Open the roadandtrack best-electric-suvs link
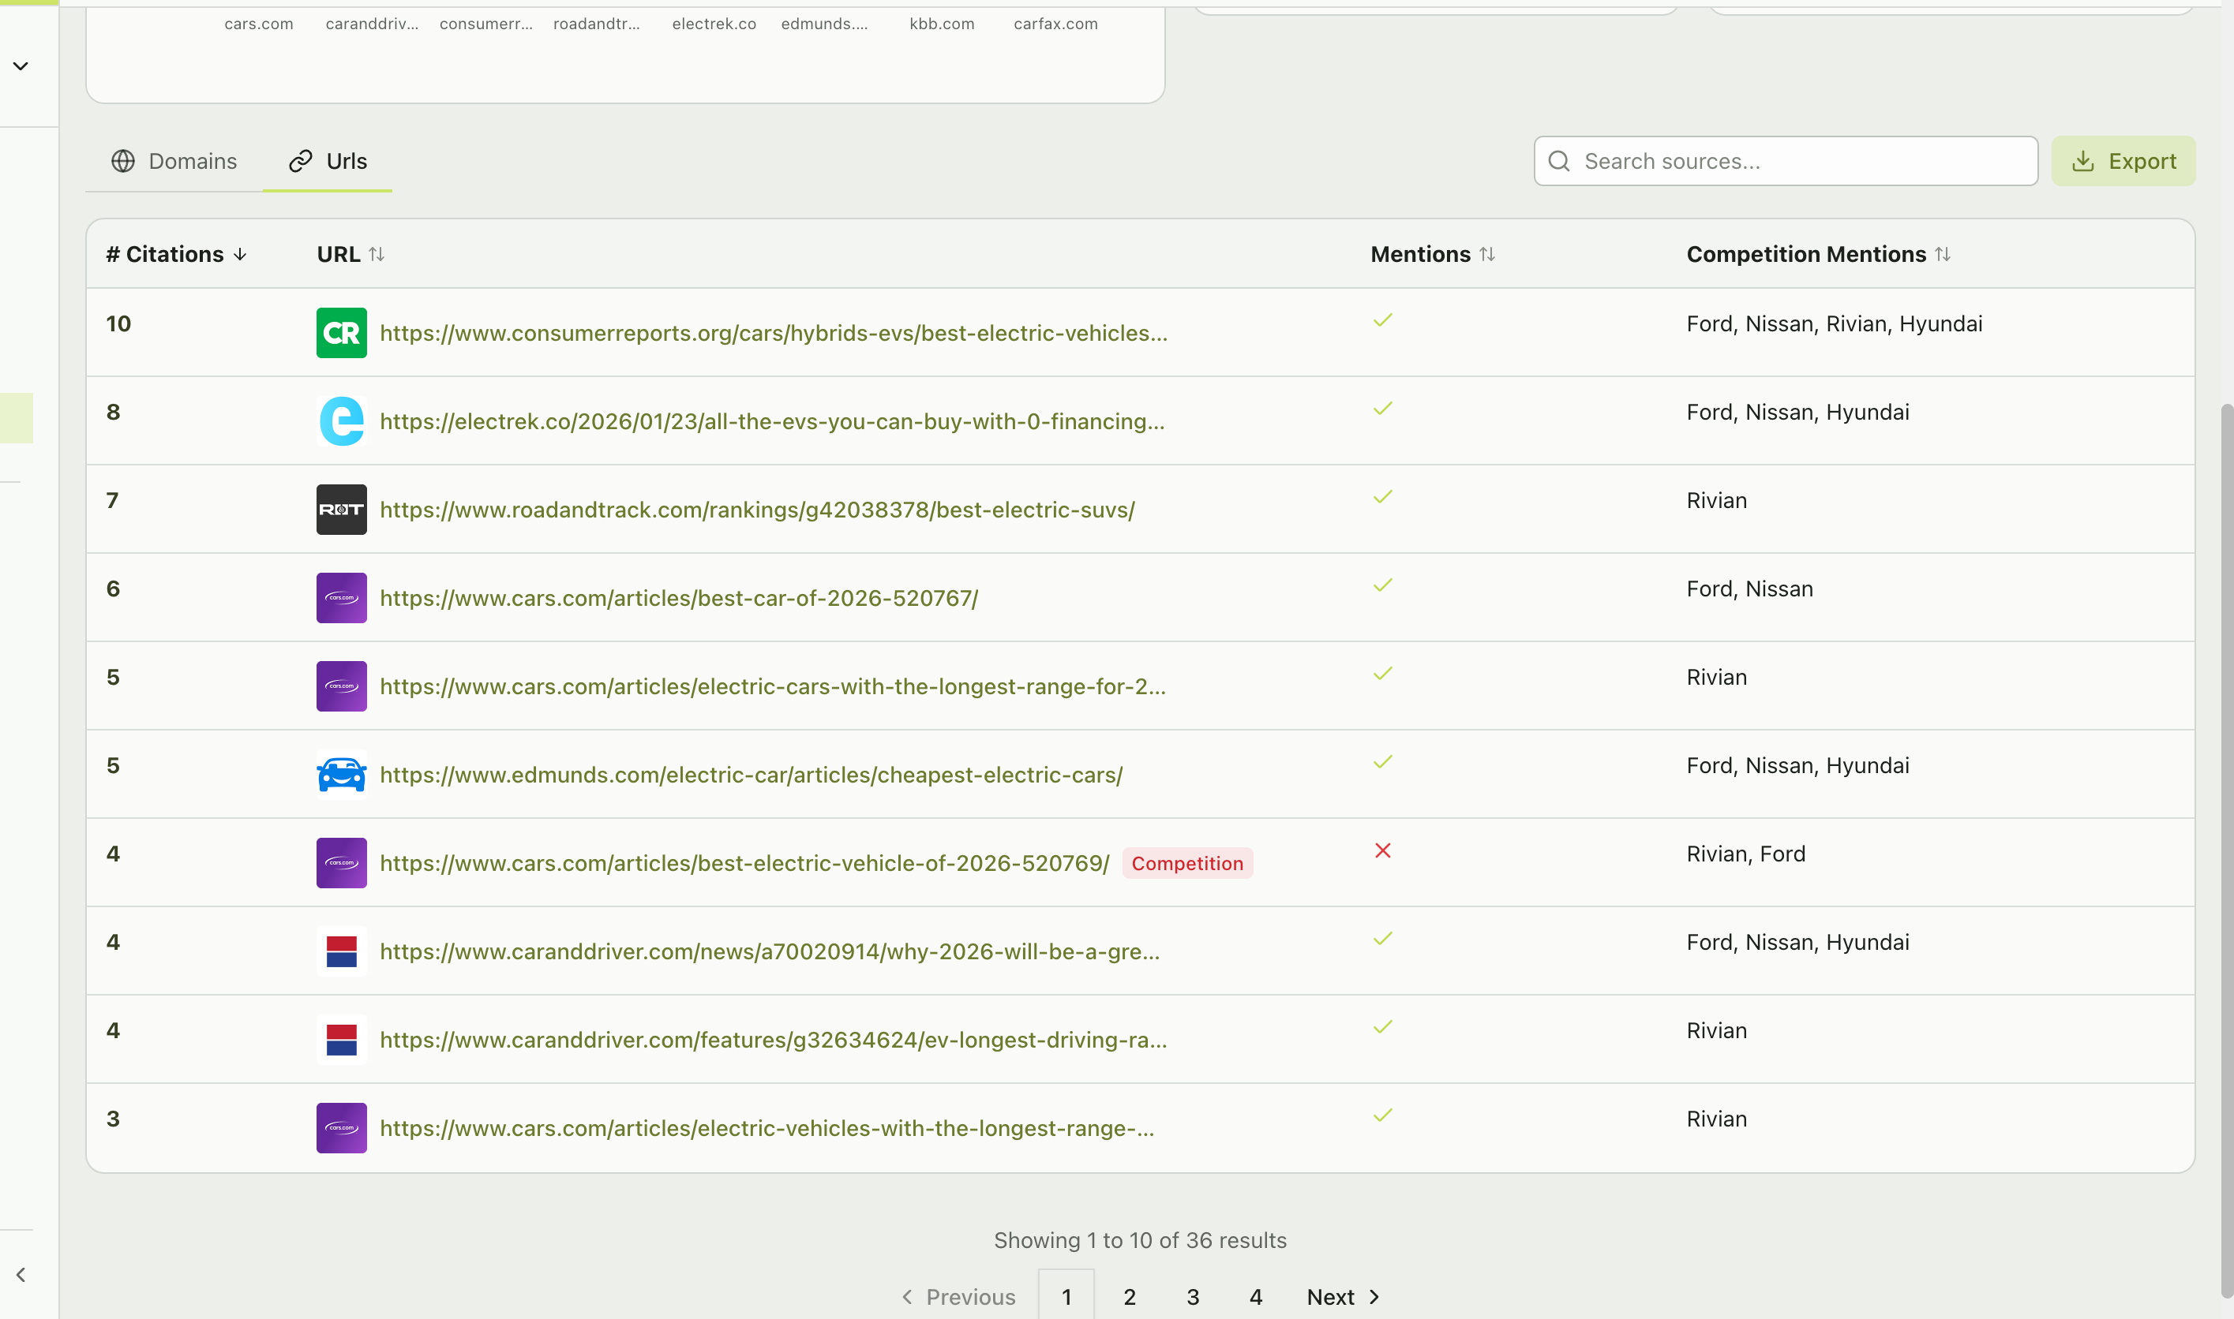 (756, 510)
